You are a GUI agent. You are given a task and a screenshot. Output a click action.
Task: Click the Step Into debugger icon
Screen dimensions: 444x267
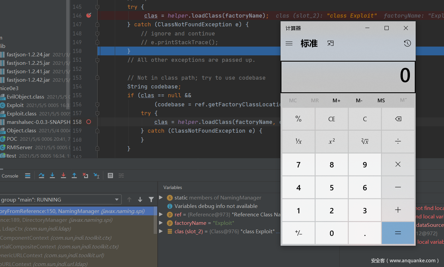click(x=52, y=176)
